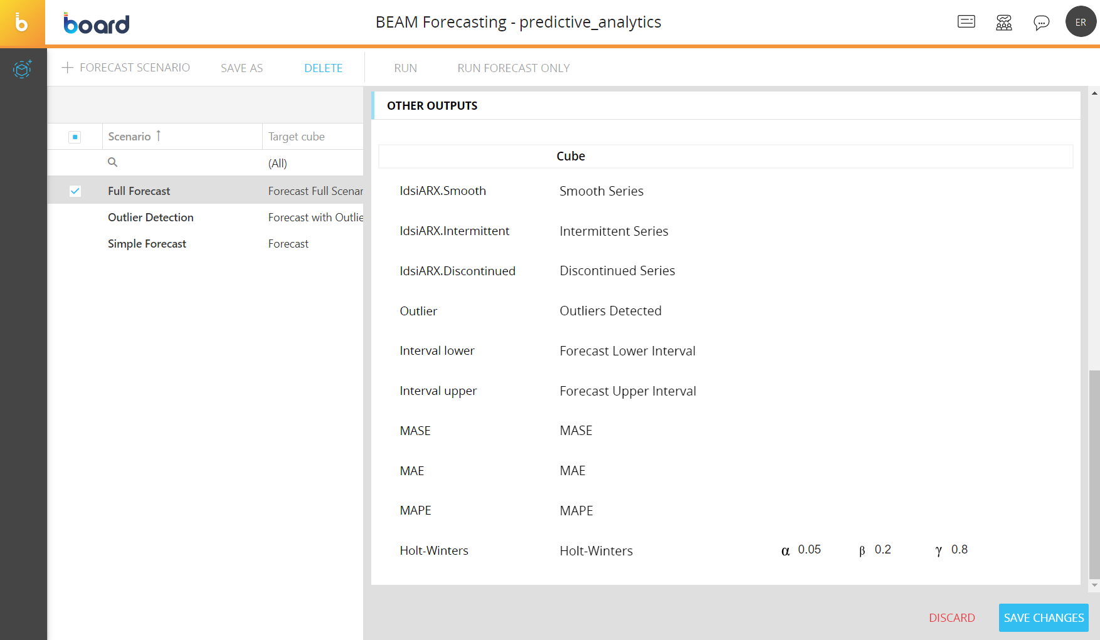Open the users presence icon in header

click(x=1003, y=23)
